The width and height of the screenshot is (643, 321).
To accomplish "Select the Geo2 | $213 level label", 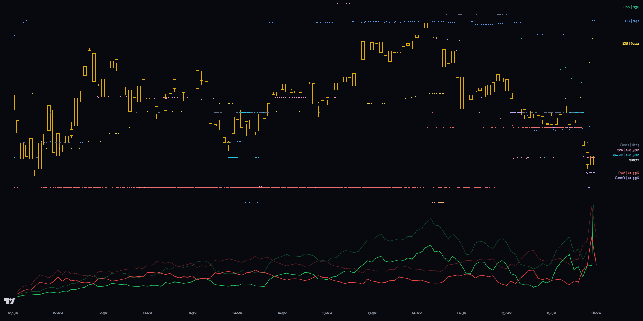I will tap(629, 145).
